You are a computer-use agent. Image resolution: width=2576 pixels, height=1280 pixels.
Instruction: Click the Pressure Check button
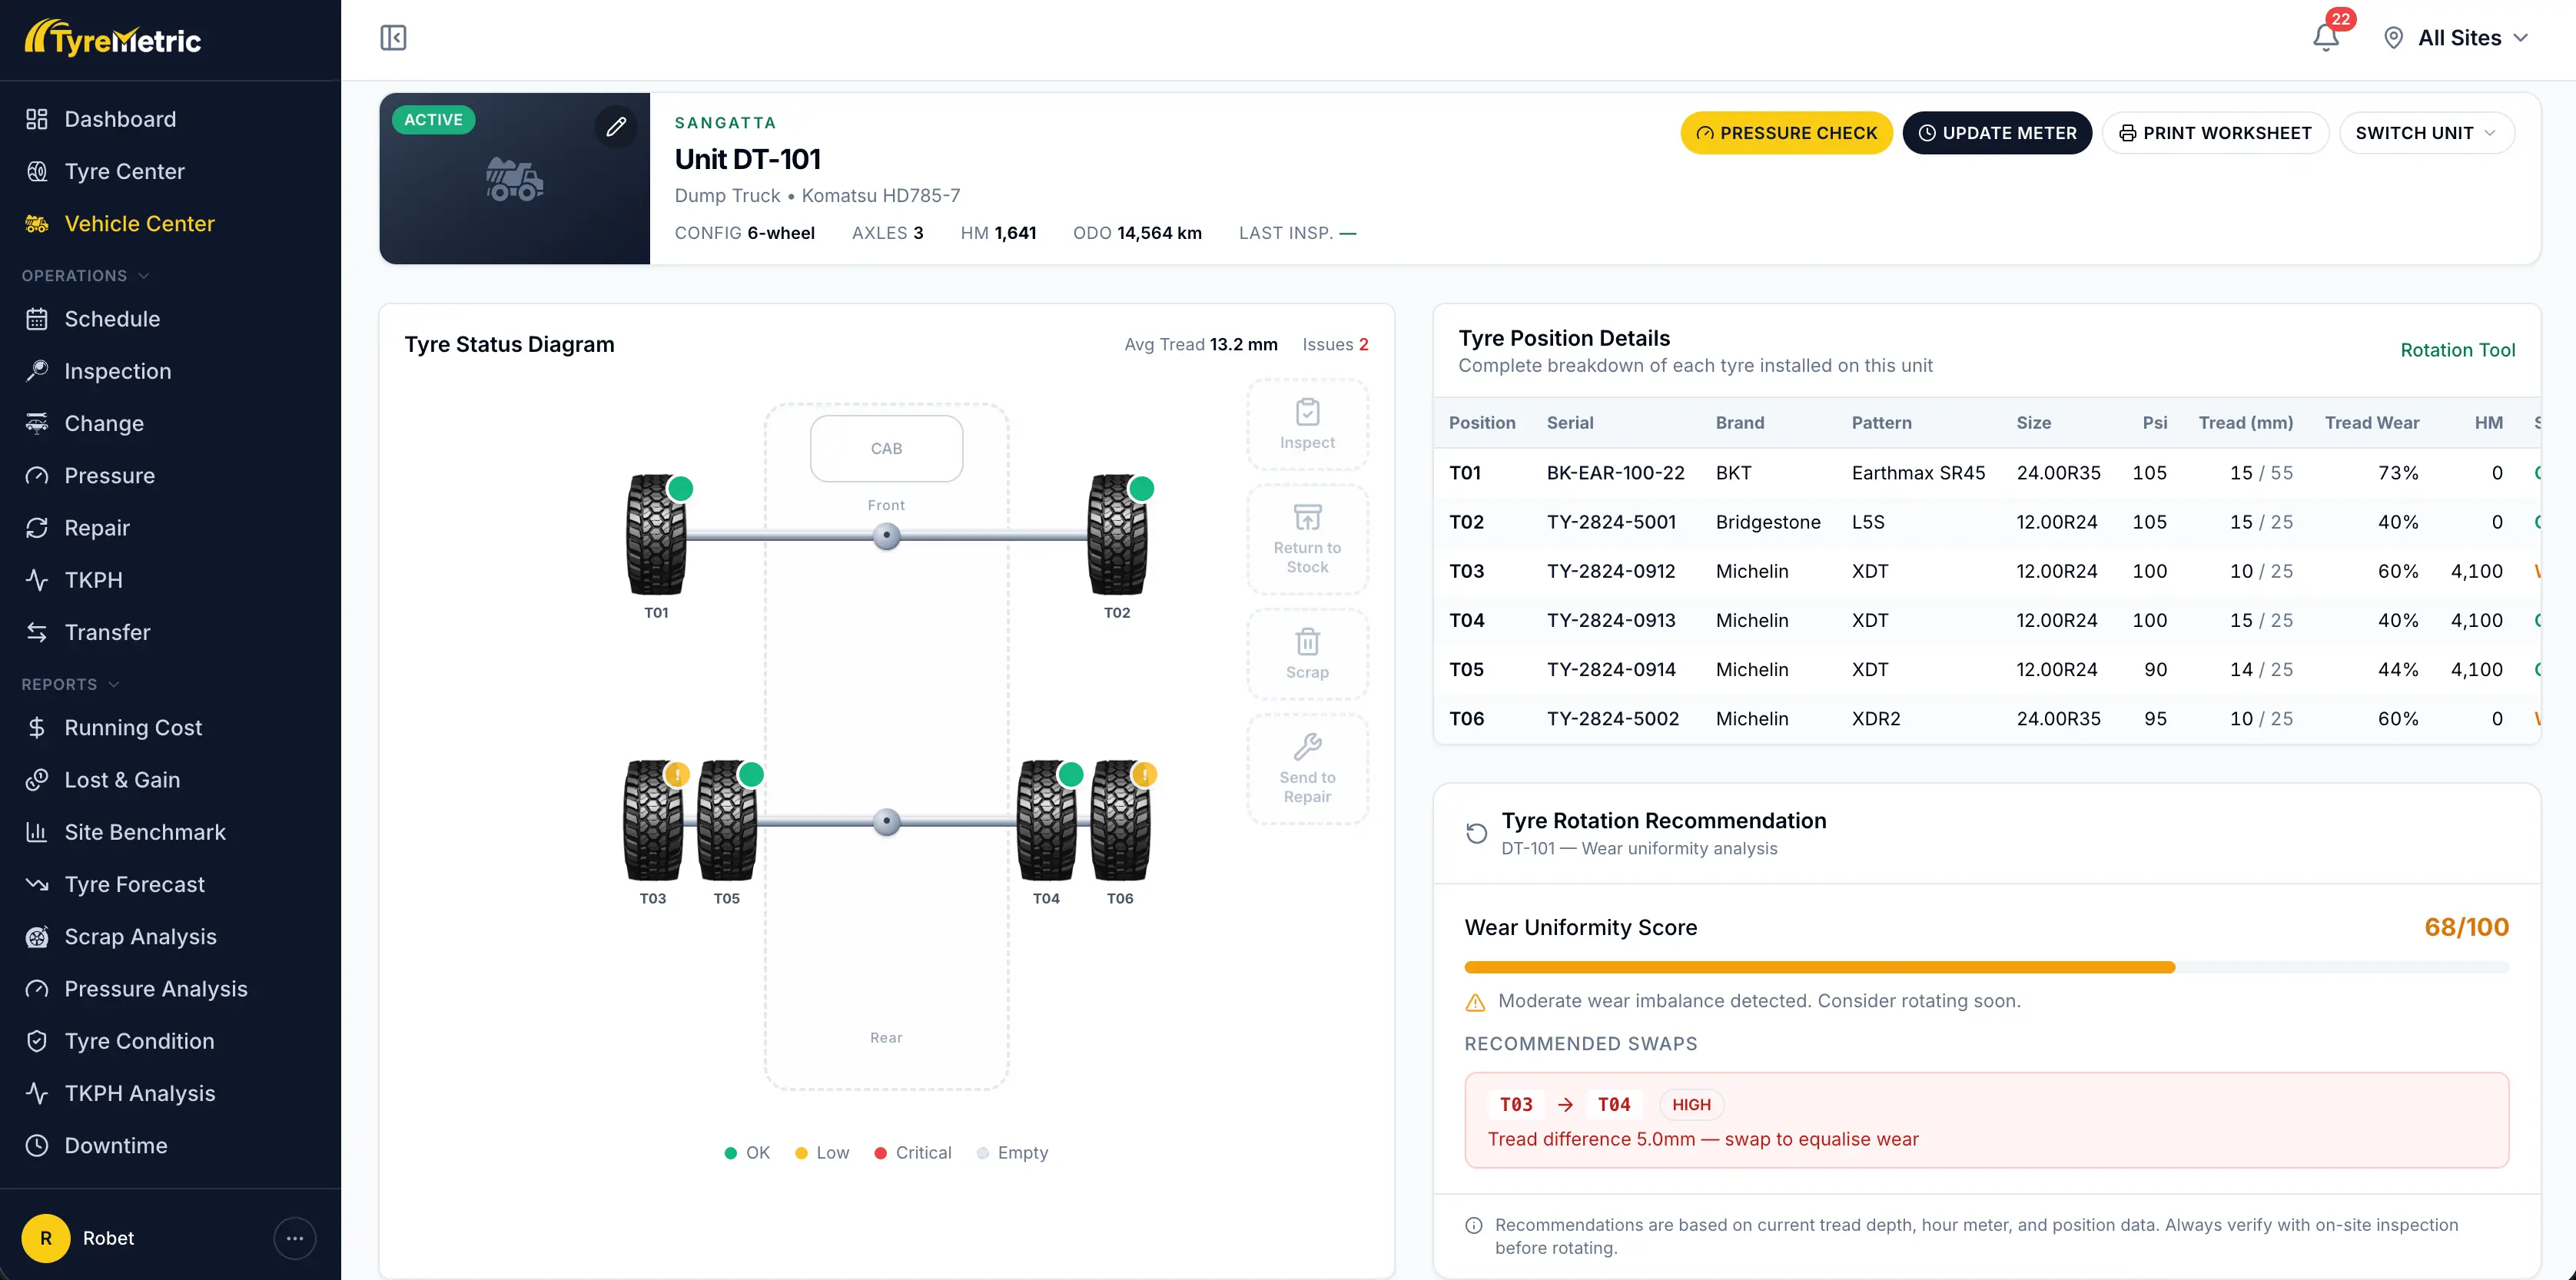click(1786, 133)
